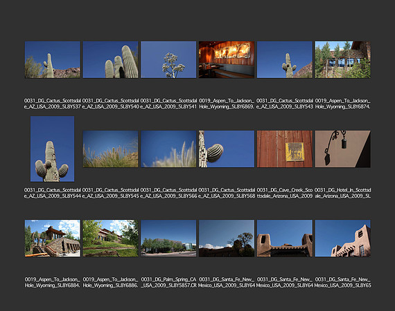Screen dimensions: 395x311
Task: Open the Palm Springs low building with trees thumbnail
Action: [x=168, y=238]
